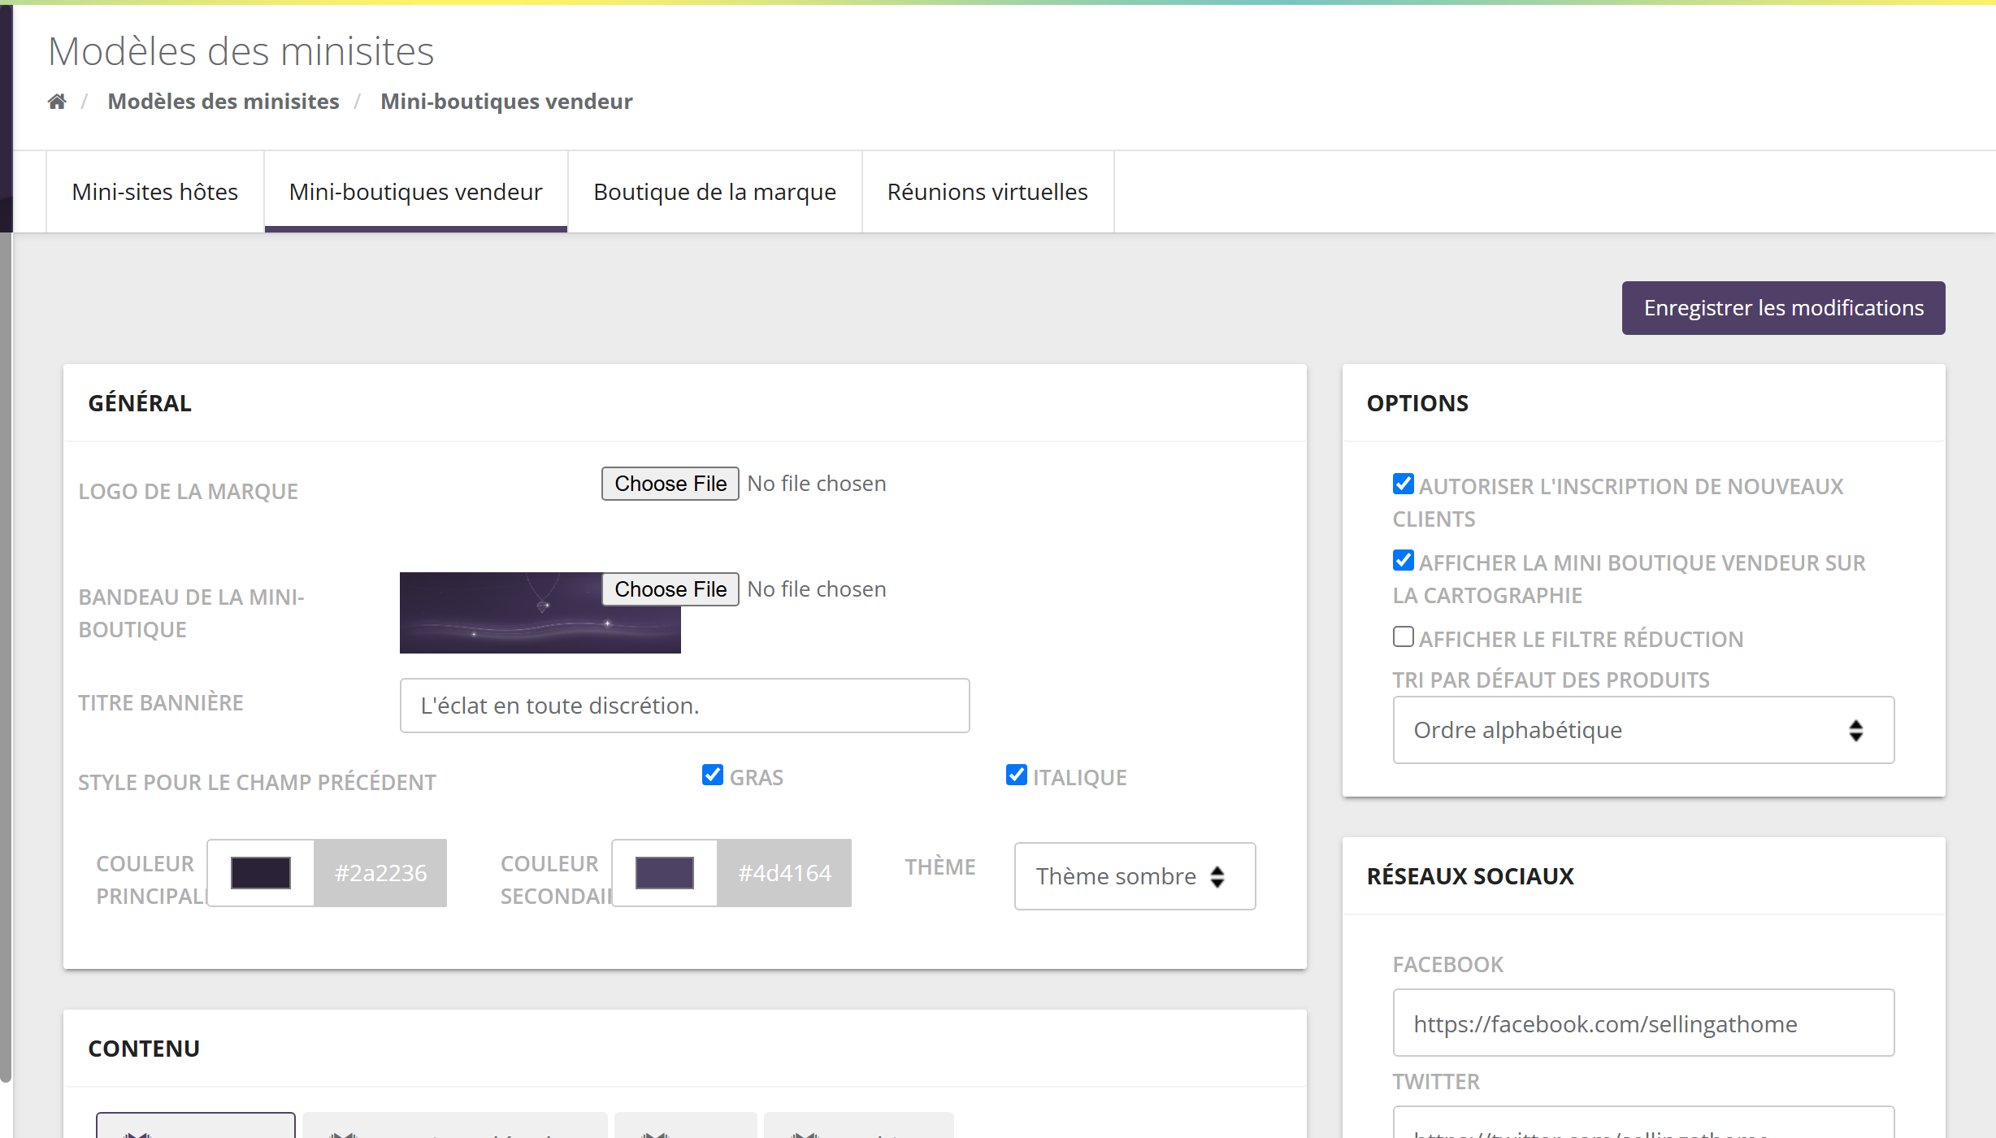Viewport: 1996px width, 1138px height.
Task: Enable Afficher le filtre réduction checkbox
Action: tap(1404, 637)
